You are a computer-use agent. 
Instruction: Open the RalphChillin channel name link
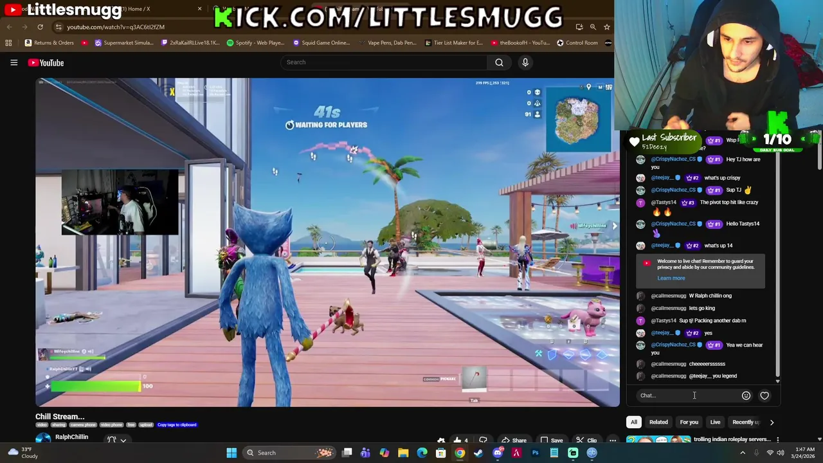(71, 437)
